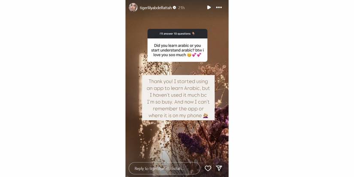Share story via paper plane icon
Screen dimensions: 354x177
(219, 168)
